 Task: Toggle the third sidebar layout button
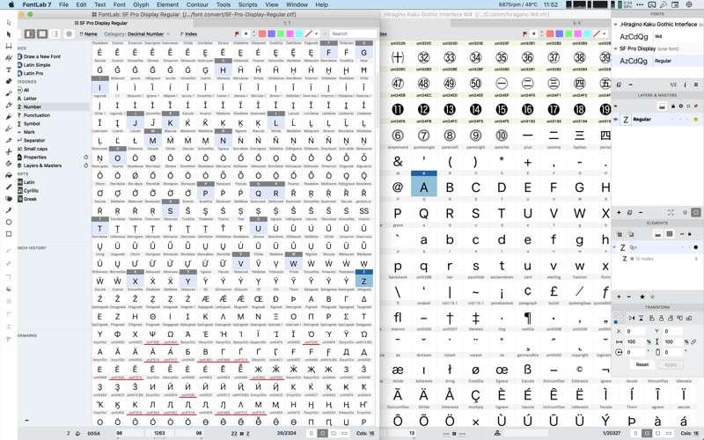(x=55, y=33)
